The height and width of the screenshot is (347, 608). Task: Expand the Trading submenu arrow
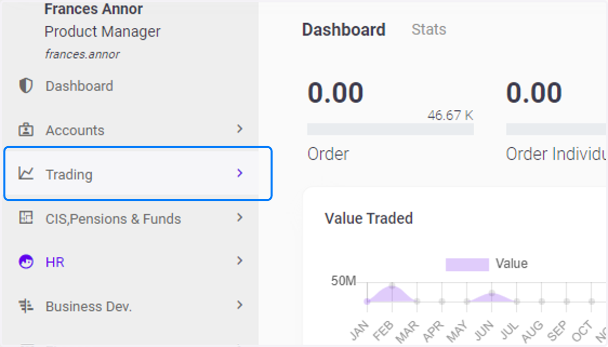(x=240, y=173)
